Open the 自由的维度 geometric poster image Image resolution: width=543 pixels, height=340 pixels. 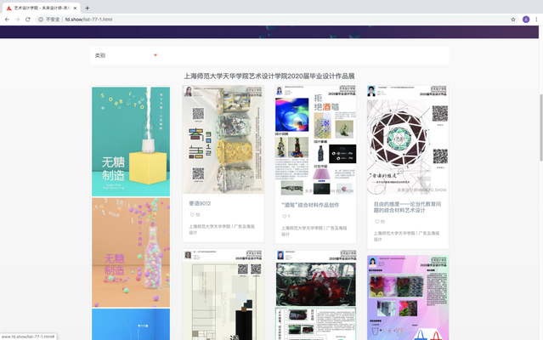(408, 140)
